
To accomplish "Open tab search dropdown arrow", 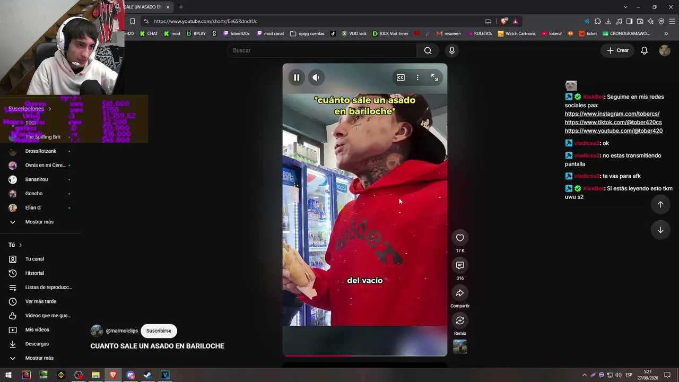I will pyautogui.click(x=625, y=7).
